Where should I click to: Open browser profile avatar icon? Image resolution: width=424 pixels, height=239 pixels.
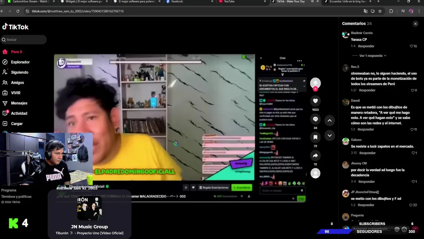411,11
